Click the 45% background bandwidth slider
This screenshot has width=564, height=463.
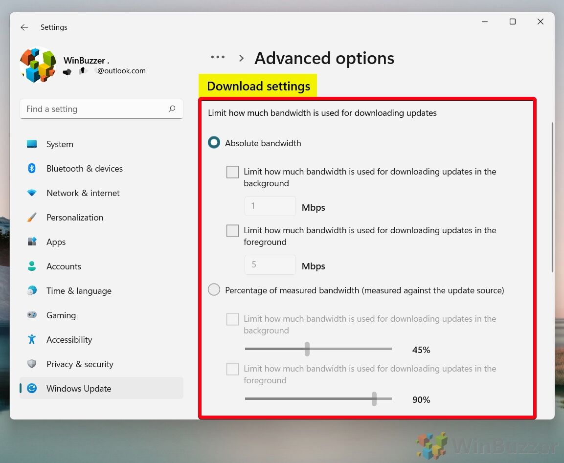click(307, 349)
